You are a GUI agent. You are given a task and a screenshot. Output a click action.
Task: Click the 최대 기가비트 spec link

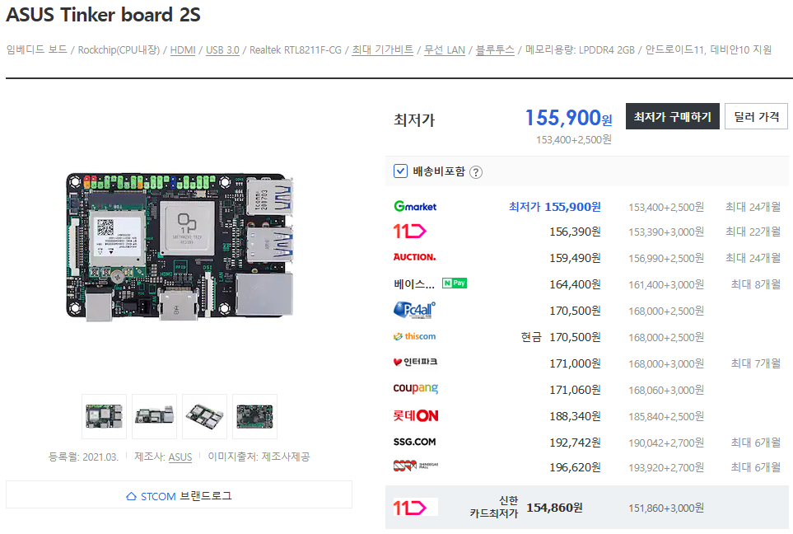coord(382,49)
